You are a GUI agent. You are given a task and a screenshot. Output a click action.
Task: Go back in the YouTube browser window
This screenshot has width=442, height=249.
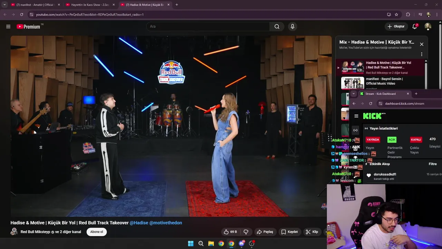tap(5, 15)
